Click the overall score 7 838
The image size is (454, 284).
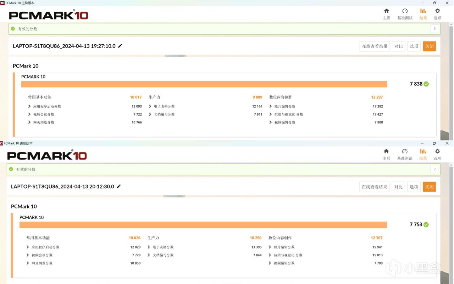[416, 84]
